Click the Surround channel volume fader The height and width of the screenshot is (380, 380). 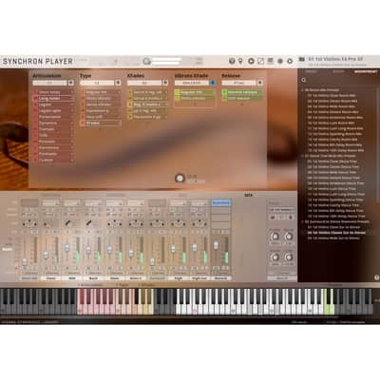(152, 261)
